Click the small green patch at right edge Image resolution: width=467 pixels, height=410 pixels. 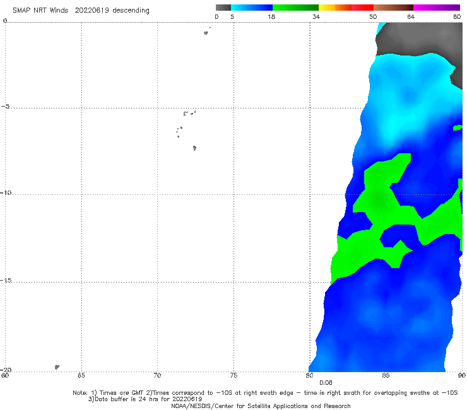[x=458, y=128]
